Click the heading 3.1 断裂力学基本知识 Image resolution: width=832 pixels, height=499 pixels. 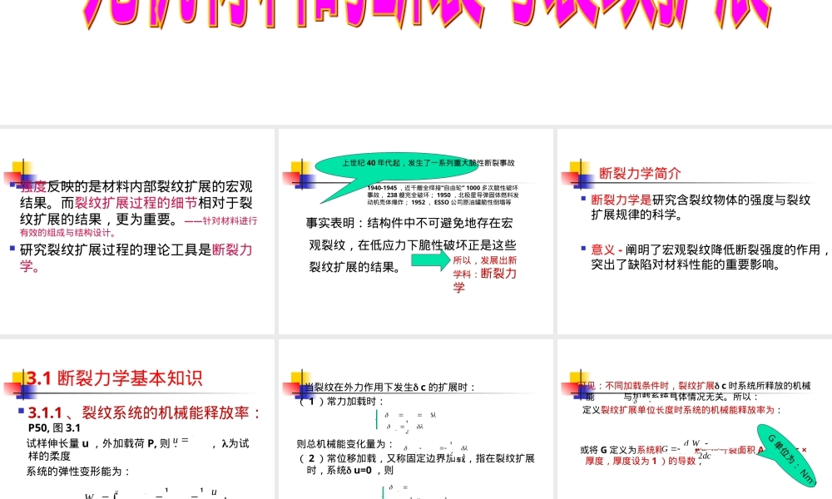[115, 378]
